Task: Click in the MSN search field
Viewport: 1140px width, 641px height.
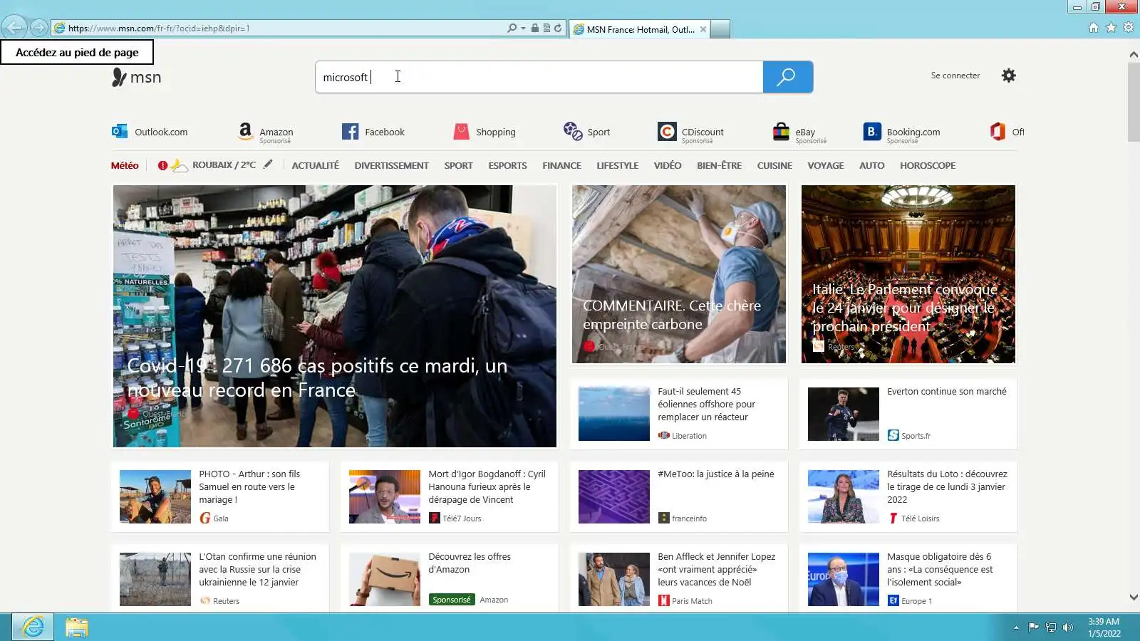Action: (x=539, y=77)
